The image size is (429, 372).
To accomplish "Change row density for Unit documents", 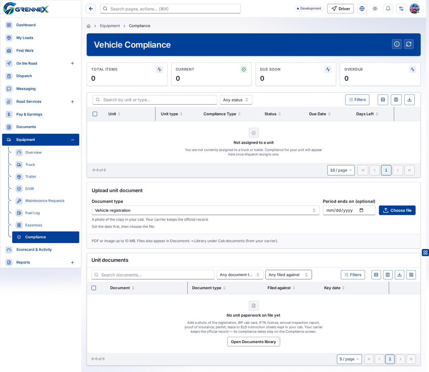I will click(376, 275).
